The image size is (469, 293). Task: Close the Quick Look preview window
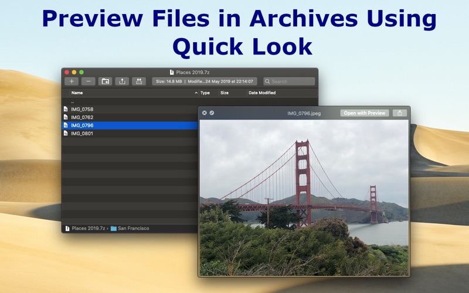coord(204,113)
